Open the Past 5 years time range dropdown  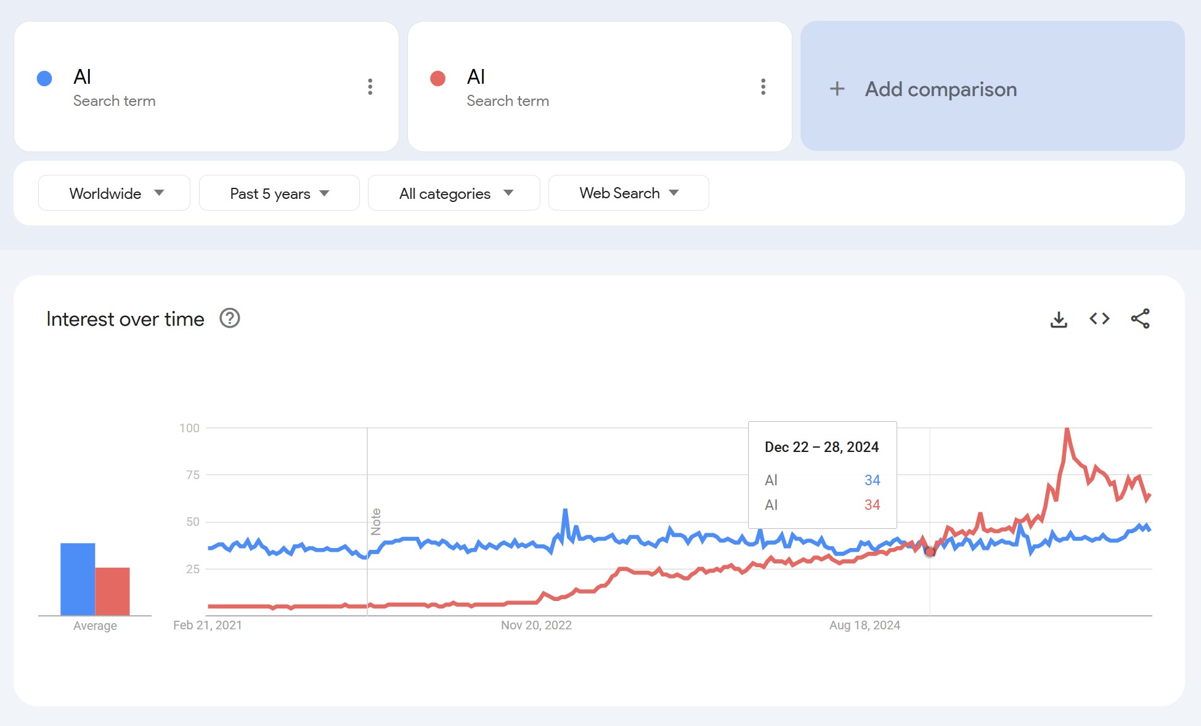coord(279,193)
